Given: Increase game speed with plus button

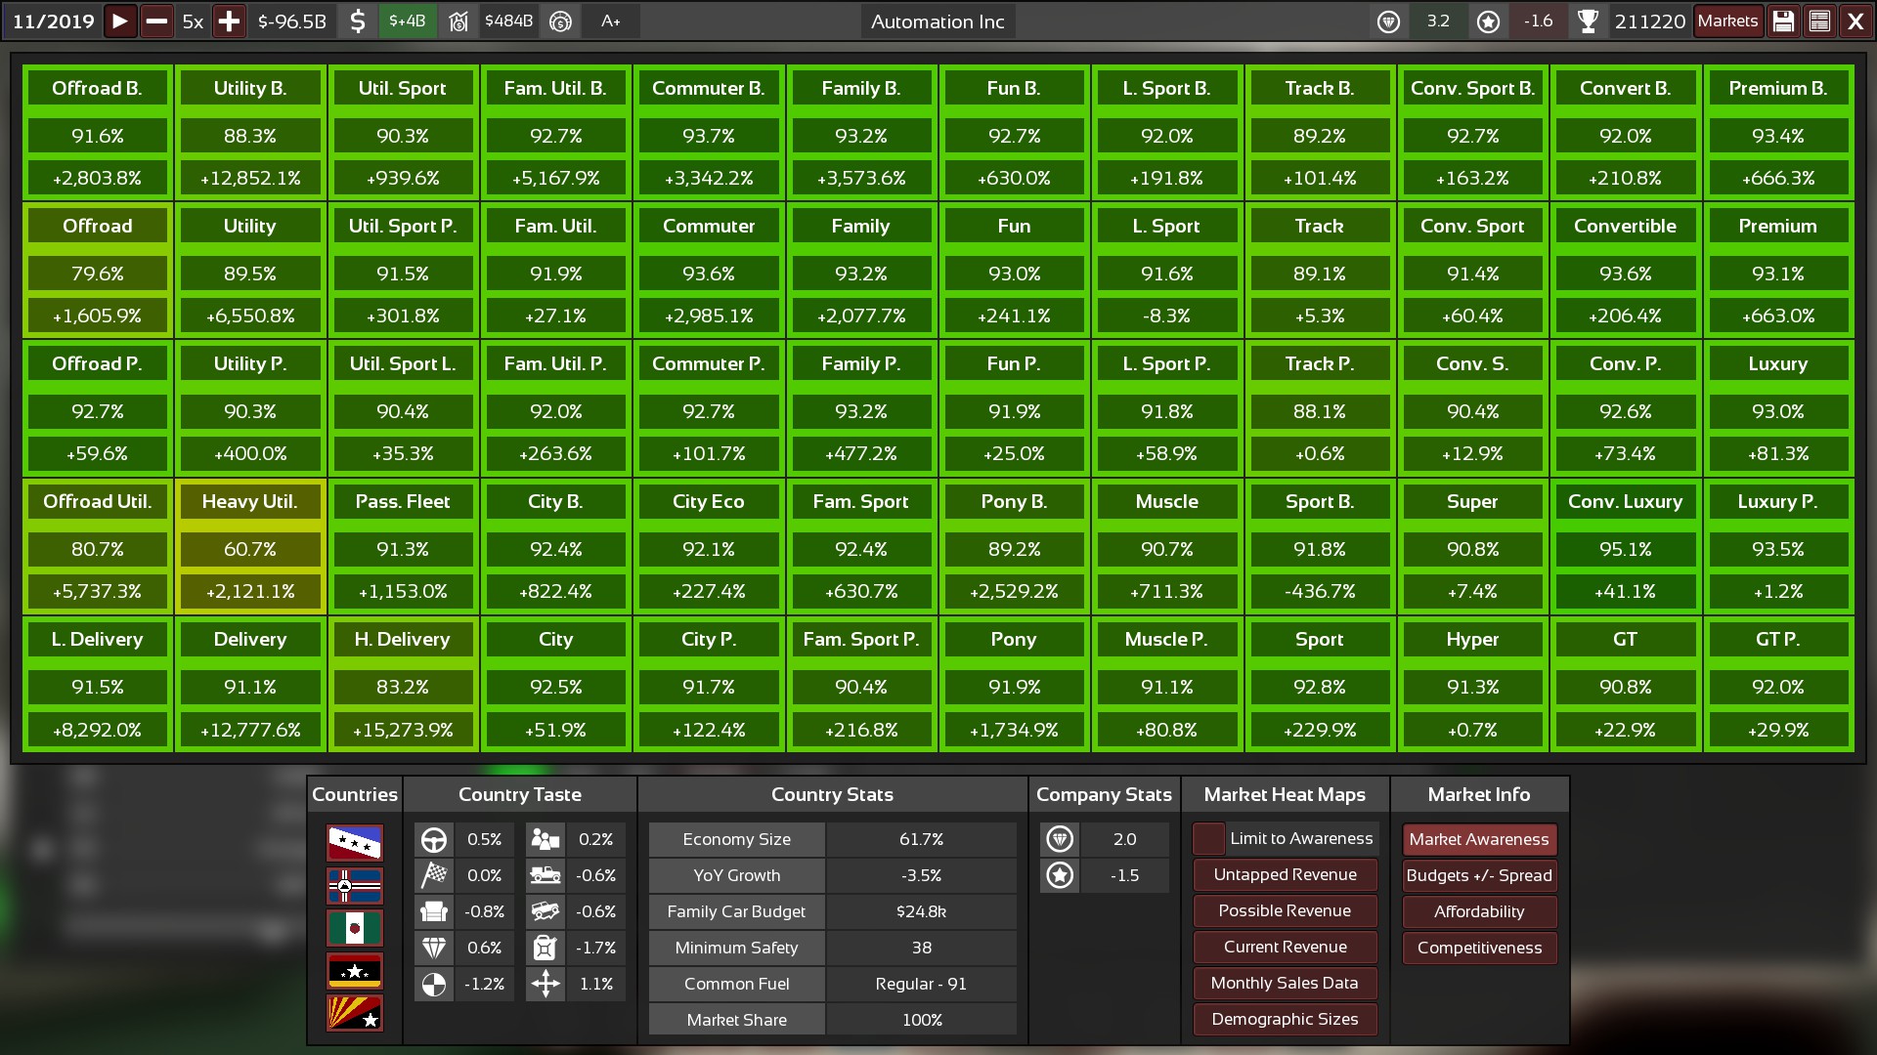Looking at the screenshot, I should click(229, 21).
